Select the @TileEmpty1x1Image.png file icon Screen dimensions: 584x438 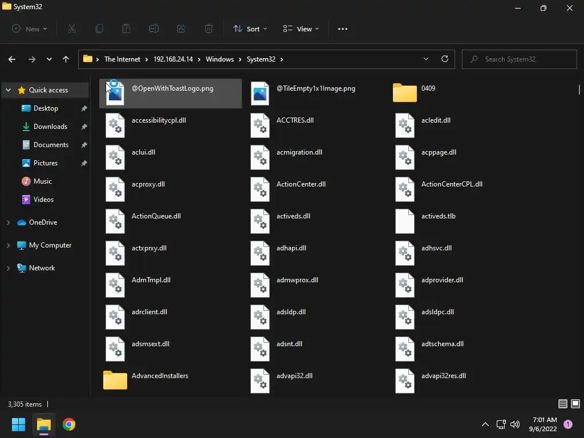click(x=260, y=94)
